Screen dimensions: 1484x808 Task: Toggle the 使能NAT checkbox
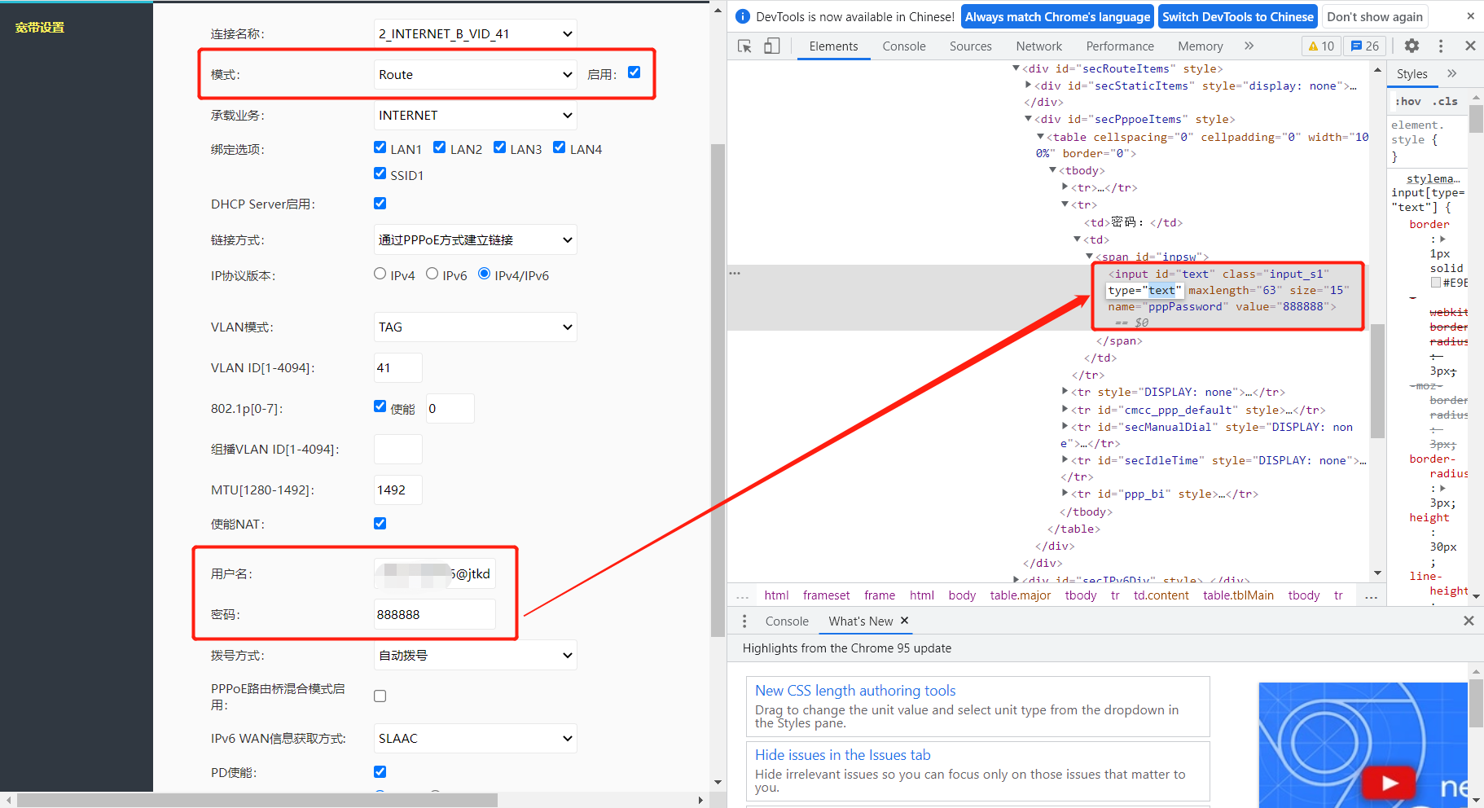(380, 524)
